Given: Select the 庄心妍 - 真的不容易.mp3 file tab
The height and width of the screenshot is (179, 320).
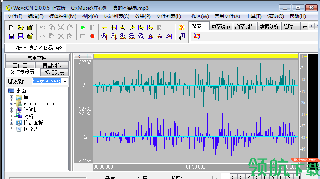Looking at the screenshot, I should [35, 48].
